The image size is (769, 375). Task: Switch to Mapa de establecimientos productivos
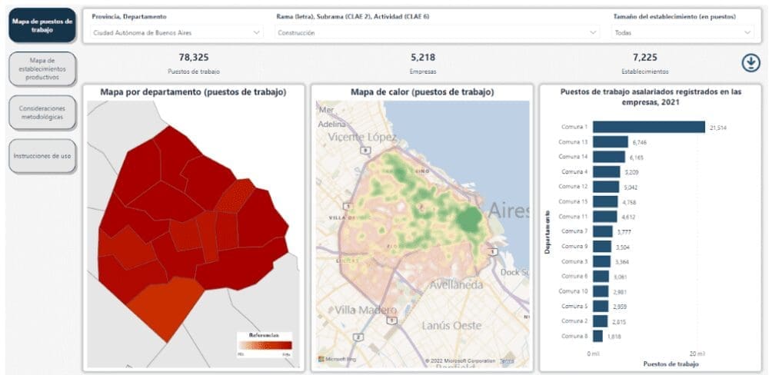42,69
